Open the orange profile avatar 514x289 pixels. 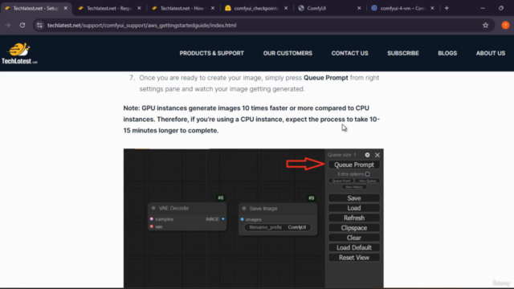(x=505, y=25)
